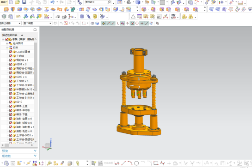Toggle the enable snap point button

pos(103,23)
